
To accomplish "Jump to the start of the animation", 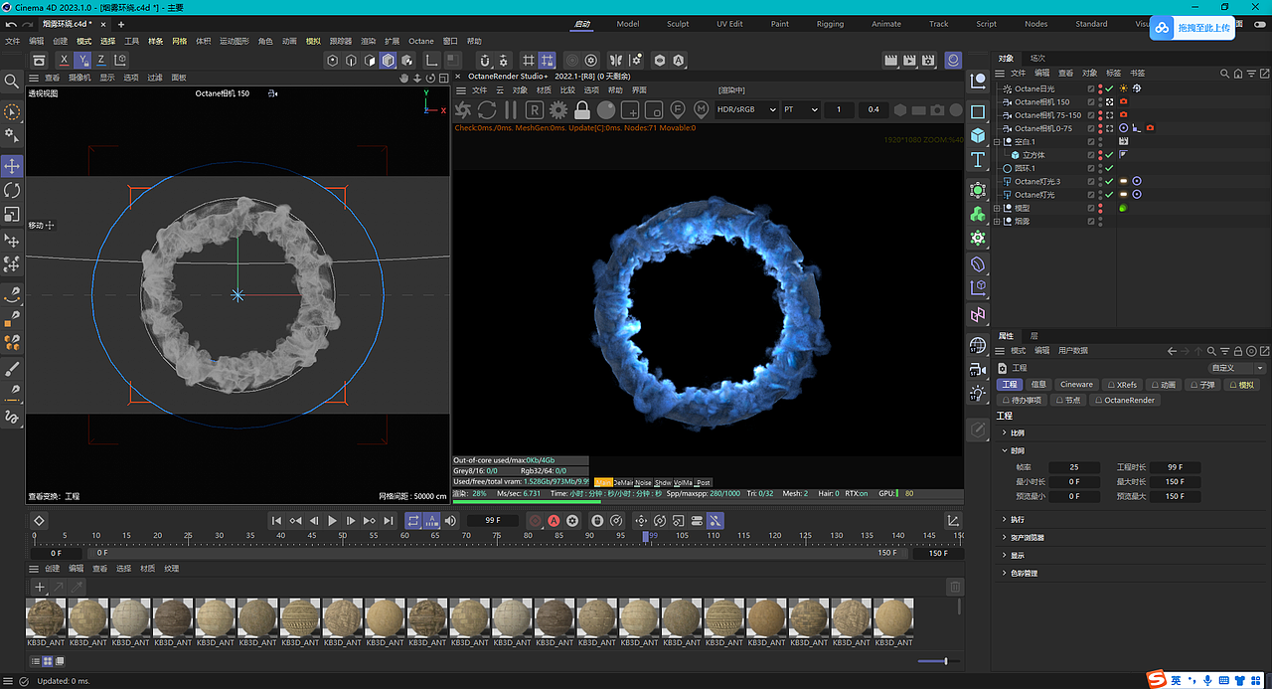I will click(277, 520).
